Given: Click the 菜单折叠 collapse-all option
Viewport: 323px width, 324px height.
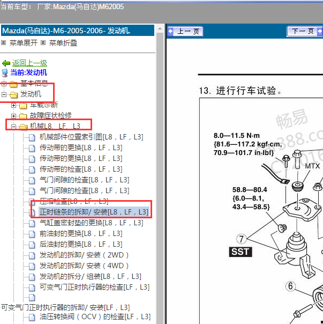Looking at the screenshot, I should [63, 43].
